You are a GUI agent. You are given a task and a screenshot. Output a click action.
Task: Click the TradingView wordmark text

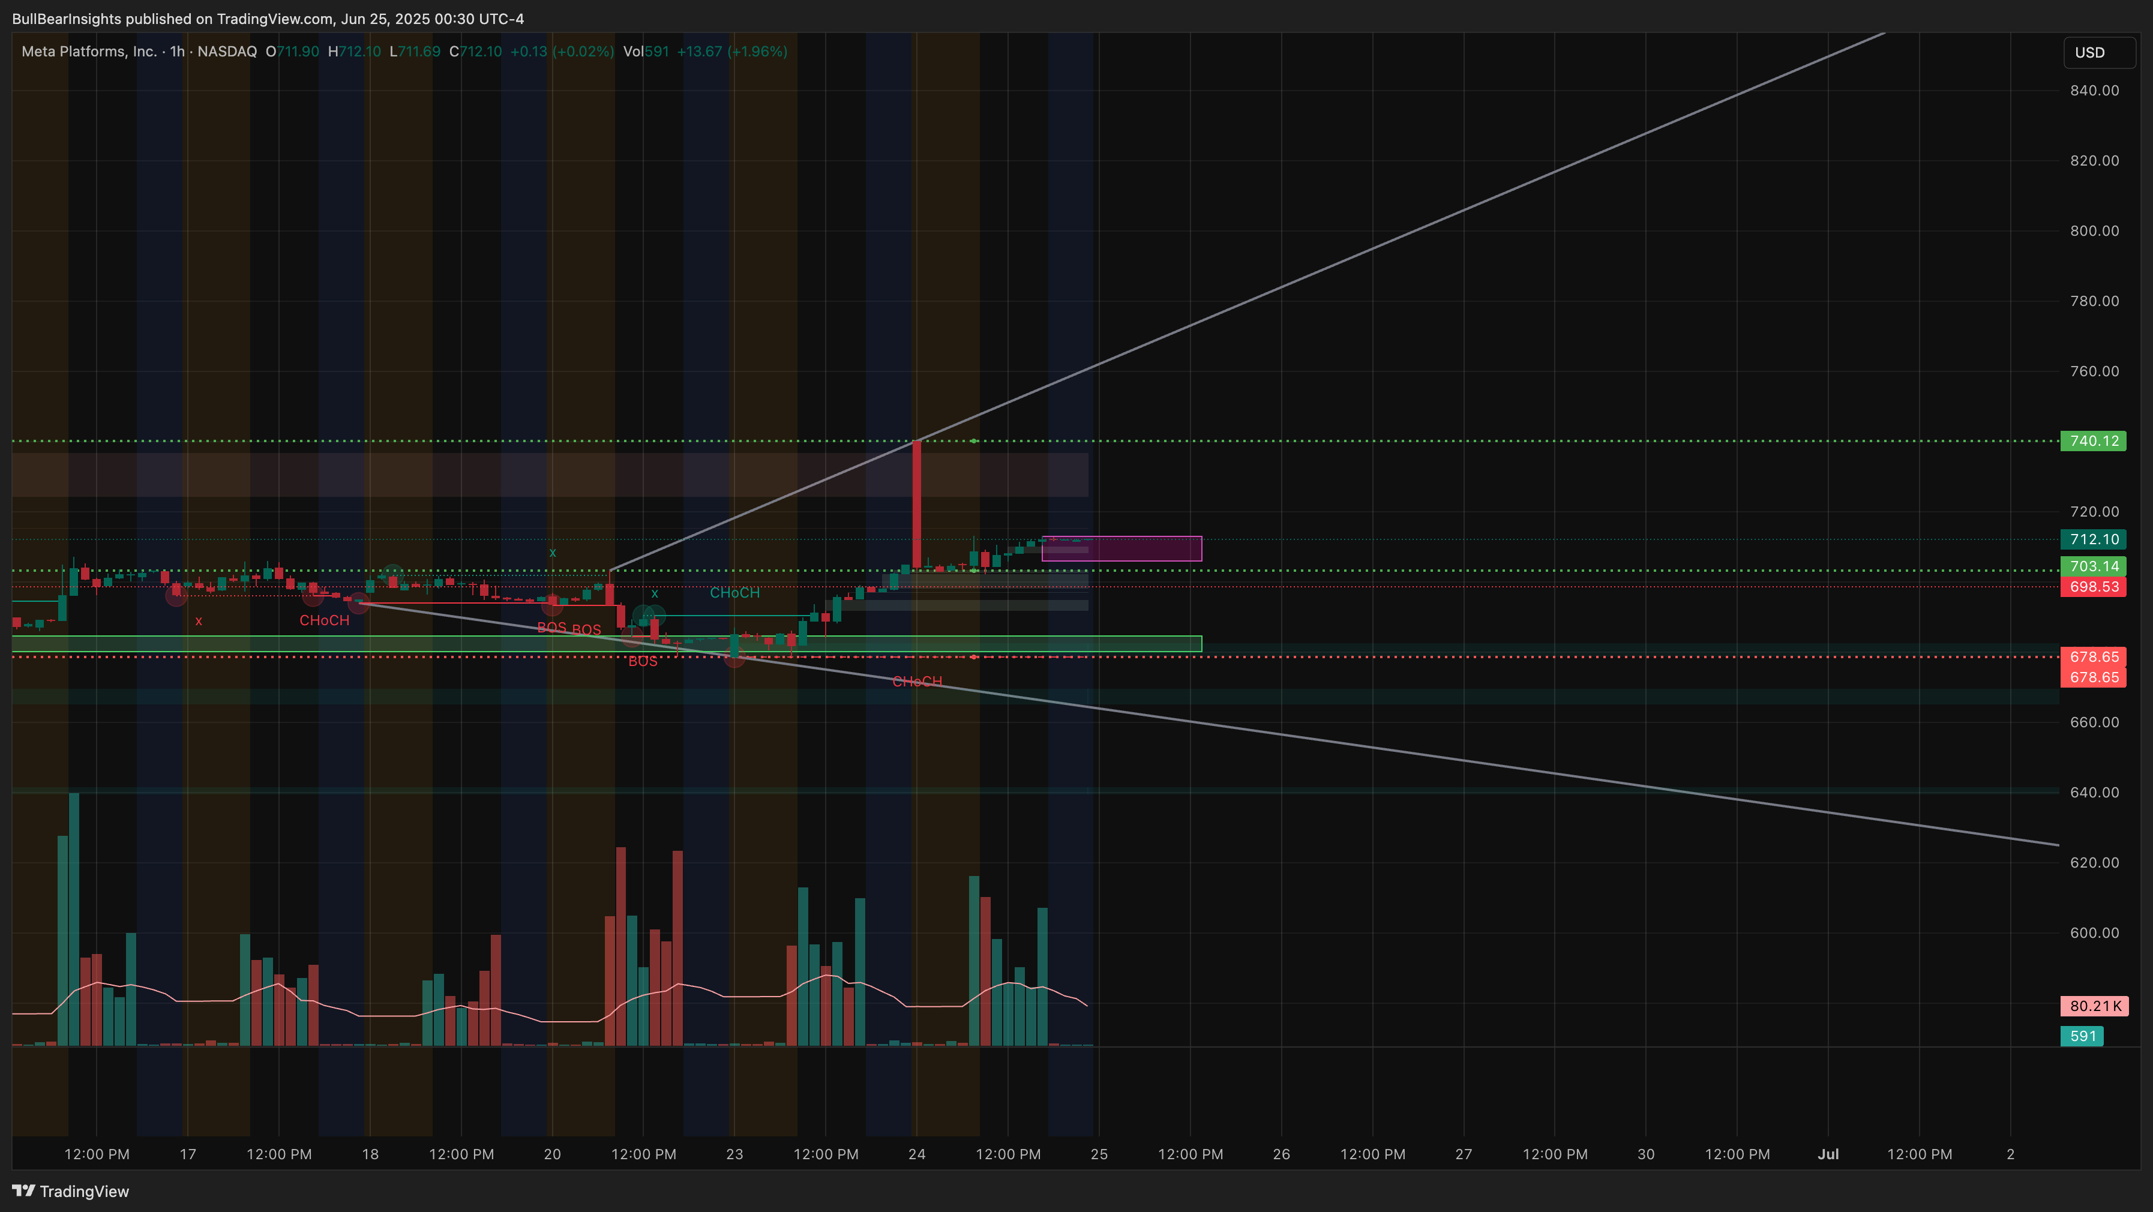click(85, 1191)
